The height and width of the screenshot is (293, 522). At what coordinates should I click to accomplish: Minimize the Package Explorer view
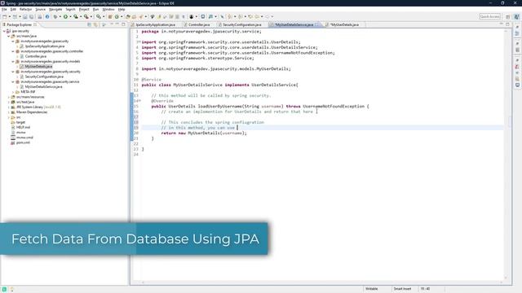[117, 24]
